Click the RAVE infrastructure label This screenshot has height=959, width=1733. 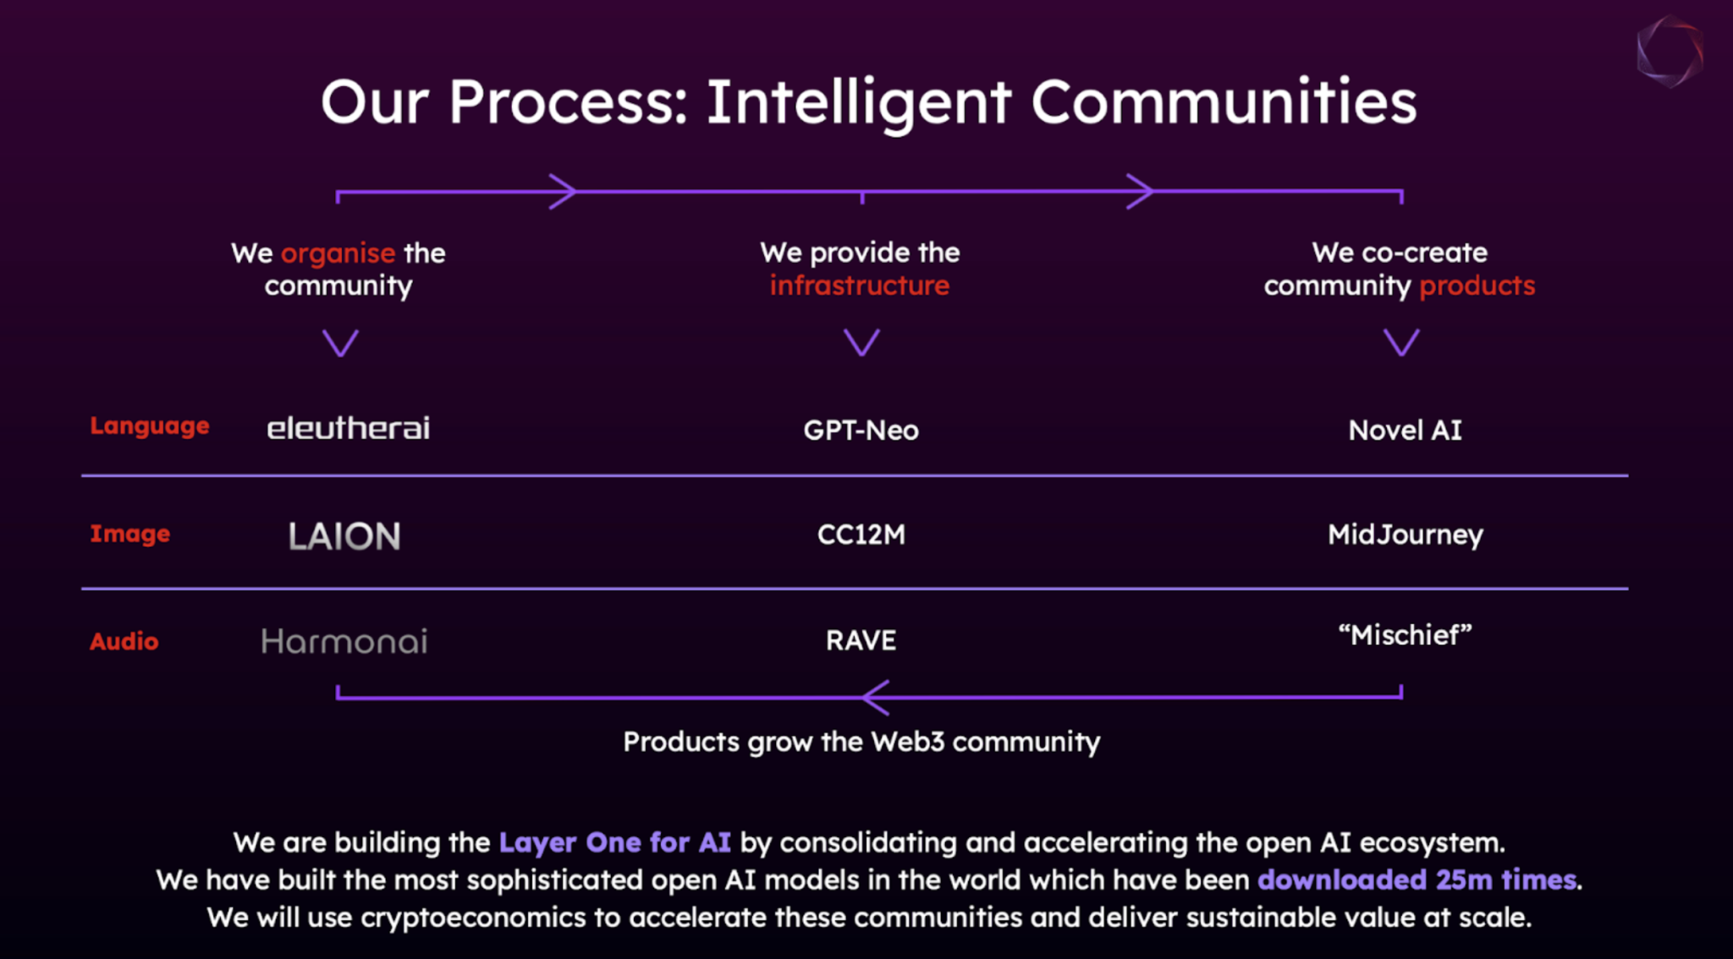click(x=861, y=640)
